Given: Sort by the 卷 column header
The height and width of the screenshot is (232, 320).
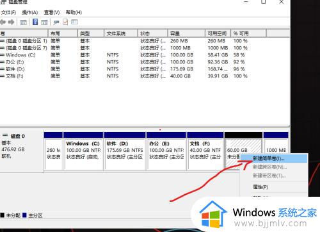Looking at the screenshot, I should click(x=24, y=33).
